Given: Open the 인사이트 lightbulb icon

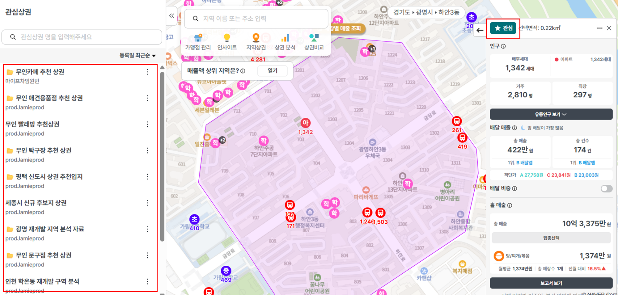Looking at the screenshot, I should [227, 38].
